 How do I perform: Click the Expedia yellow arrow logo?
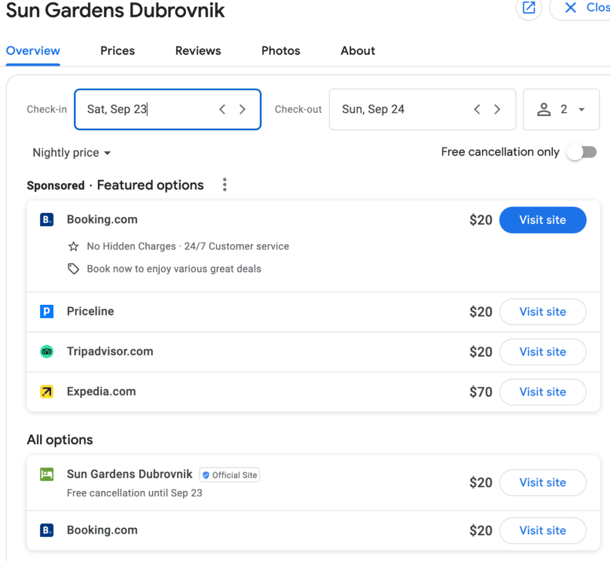pyautogui.click(x=47, y=392)
